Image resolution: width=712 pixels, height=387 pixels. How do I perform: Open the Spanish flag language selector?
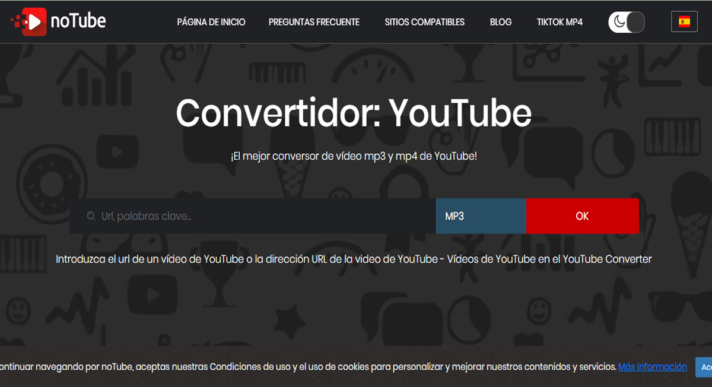684,22
